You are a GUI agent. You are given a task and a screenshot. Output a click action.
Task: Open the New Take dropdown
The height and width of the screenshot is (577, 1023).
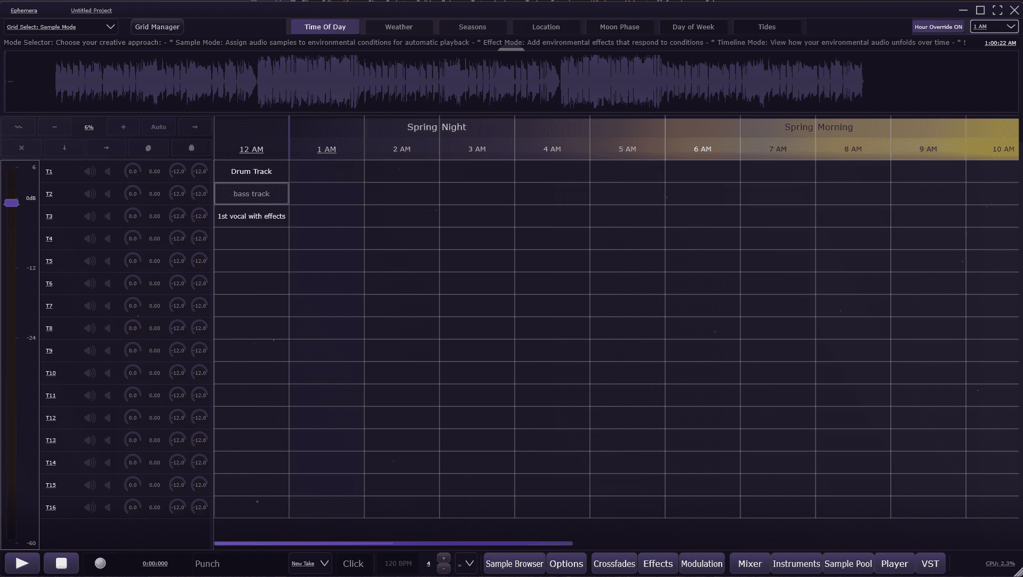[310, 564]
